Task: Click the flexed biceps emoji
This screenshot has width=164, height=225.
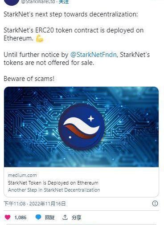Action: click(x=40, y=39)
